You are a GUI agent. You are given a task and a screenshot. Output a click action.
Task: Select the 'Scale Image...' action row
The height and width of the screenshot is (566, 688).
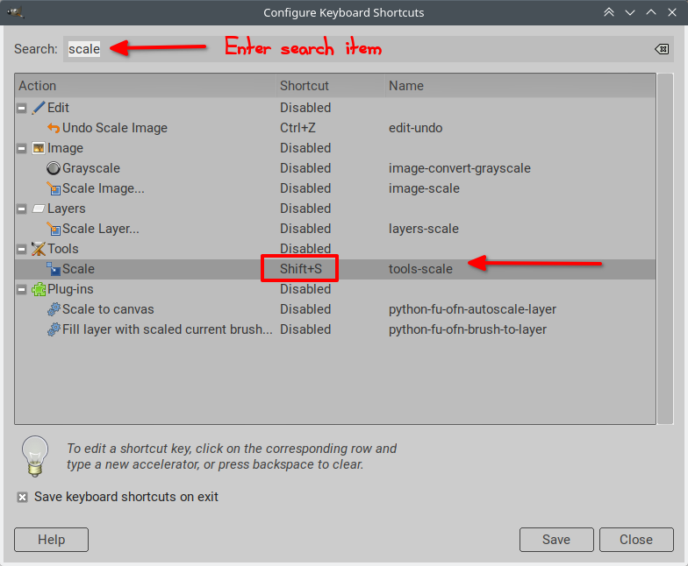tap(335, 188)
